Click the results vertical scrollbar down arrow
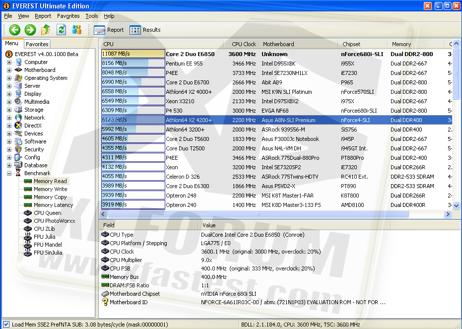 pos(456,205)
